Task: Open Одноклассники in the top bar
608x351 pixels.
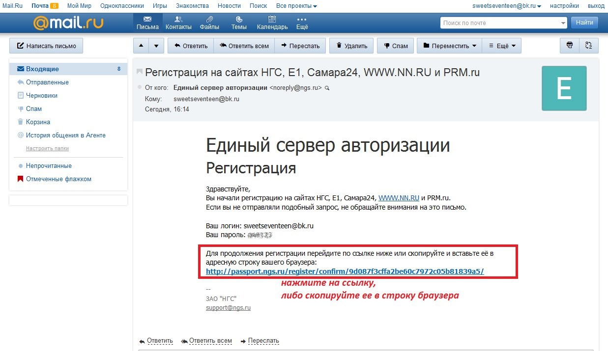Action: 122,6
